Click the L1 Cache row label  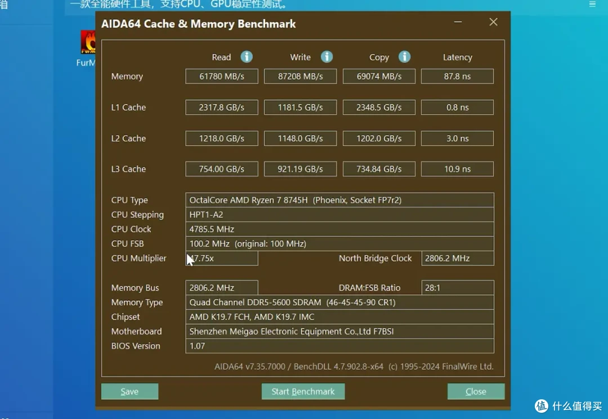[x=128, y=108]
